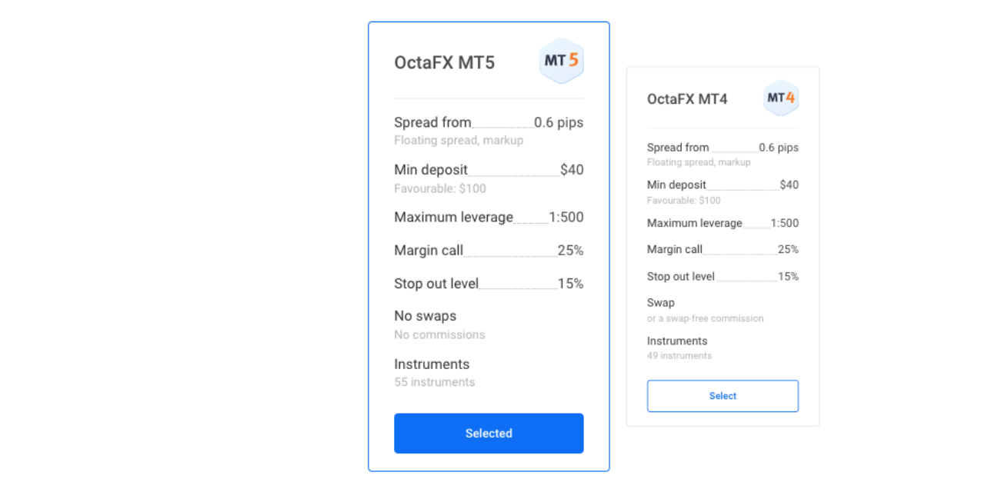Viewport: 988px width, 479px height.
Task: Click the MT4 hexagon logo icon
Action: coord(781,98)
